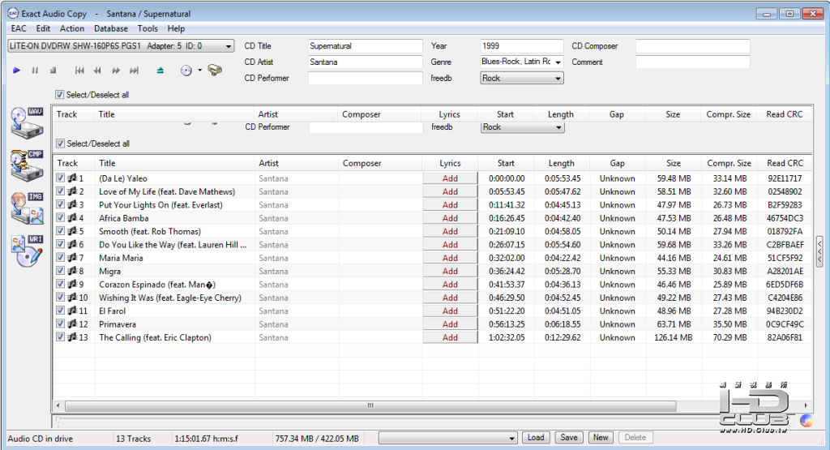Viewport: 830px width, 450px height.
Task: Uncheck track 11 El Farol checkbox
Action: click(x=60, y=311)
